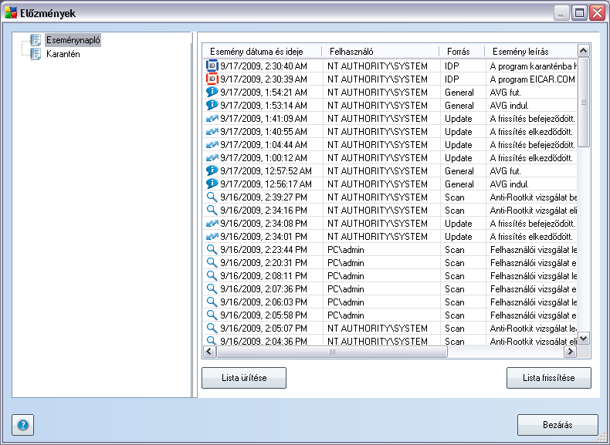Click the scan magnifier icon at 2:20:31 PM
This screenshot has width=610, height=445.
click(212, 263)
